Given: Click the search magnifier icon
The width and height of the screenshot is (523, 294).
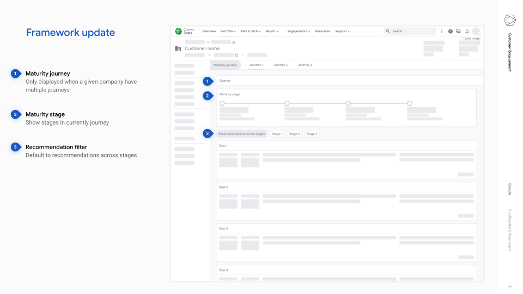Looking at the screenshot, I should pos(388,31).
